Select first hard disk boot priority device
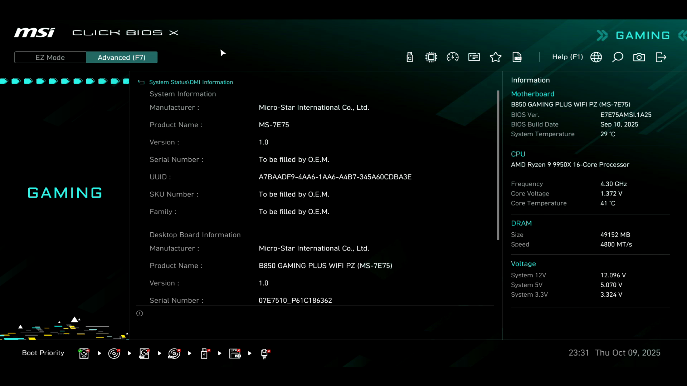Screen dimensions: 687x386 84,353
